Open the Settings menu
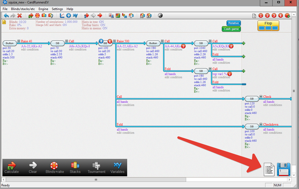Screen dimensions: 299x189 point(57,9)
